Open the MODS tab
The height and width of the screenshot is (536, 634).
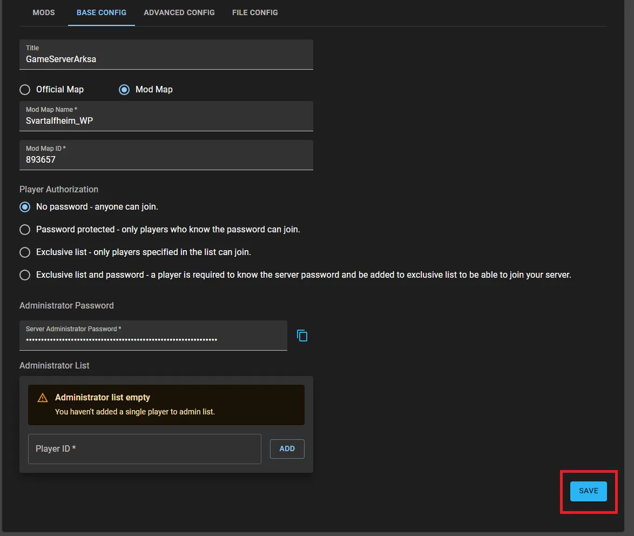(44, 12)
